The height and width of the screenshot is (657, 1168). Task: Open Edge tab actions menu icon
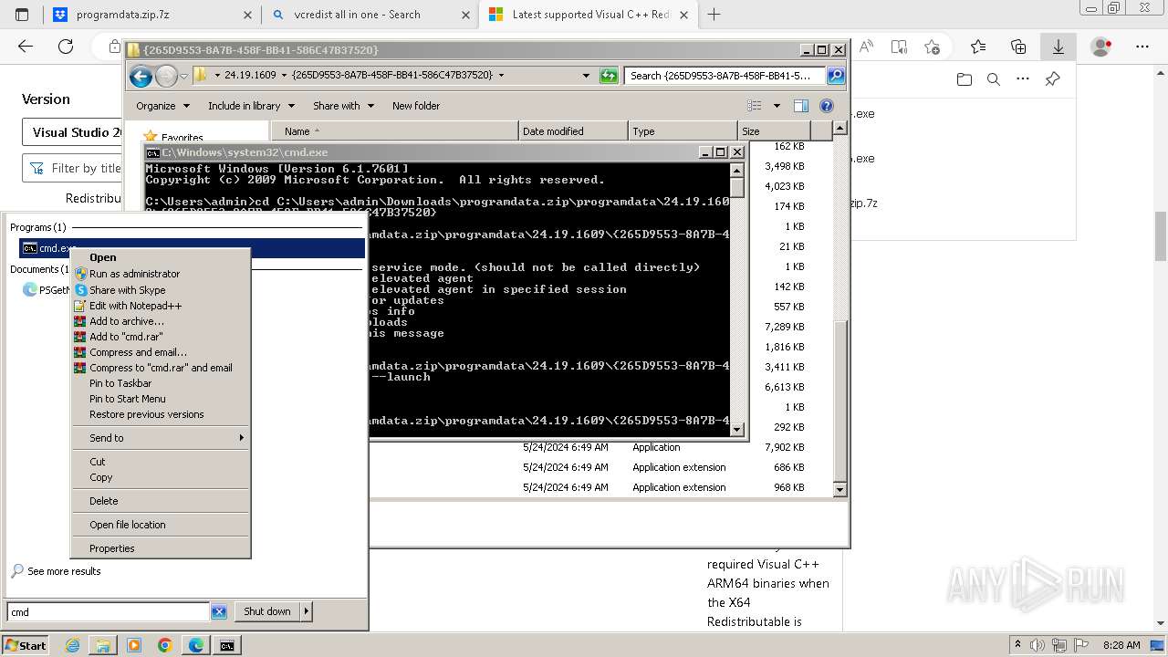pos(22,15)
